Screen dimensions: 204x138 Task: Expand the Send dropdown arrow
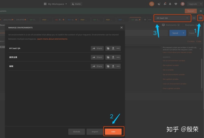pyautogui.click(x=183, y=33)
